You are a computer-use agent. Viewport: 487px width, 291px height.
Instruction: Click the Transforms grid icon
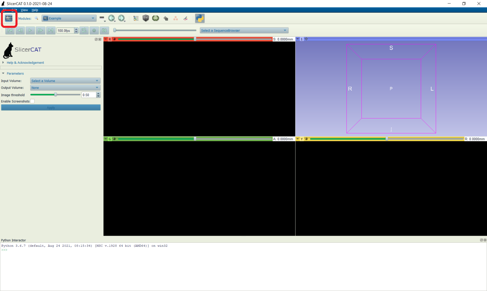point(166,18)
